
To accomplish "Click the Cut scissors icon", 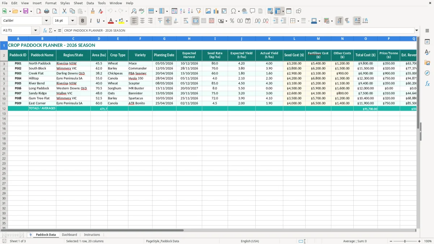I will point(64,11).
